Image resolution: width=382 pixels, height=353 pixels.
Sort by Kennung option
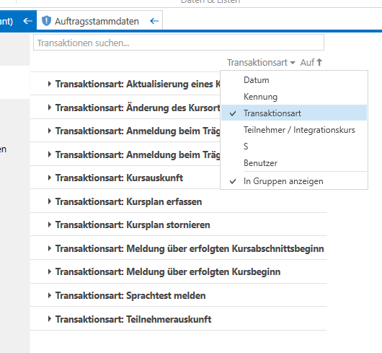click(294, 97)
